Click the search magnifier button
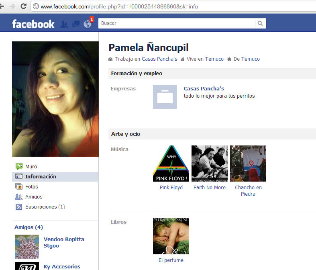316x270 pixels. tap(260, 23)
